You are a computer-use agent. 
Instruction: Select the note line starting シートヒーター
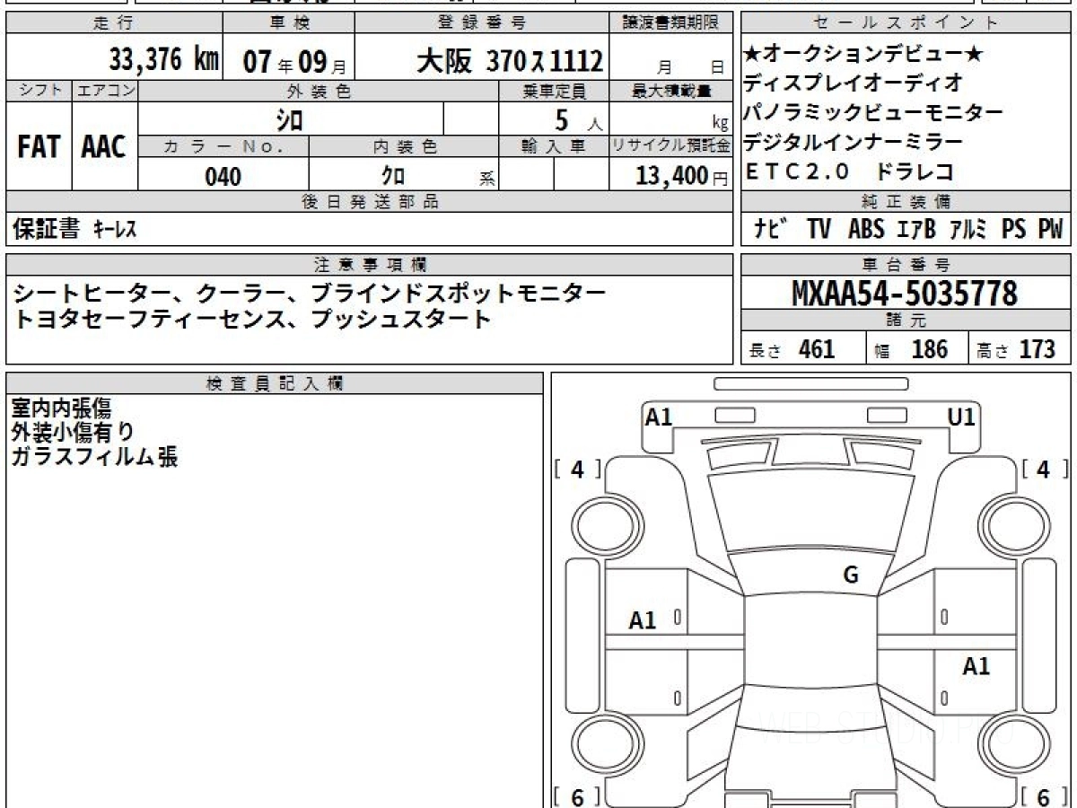click(x=311, y=294)
